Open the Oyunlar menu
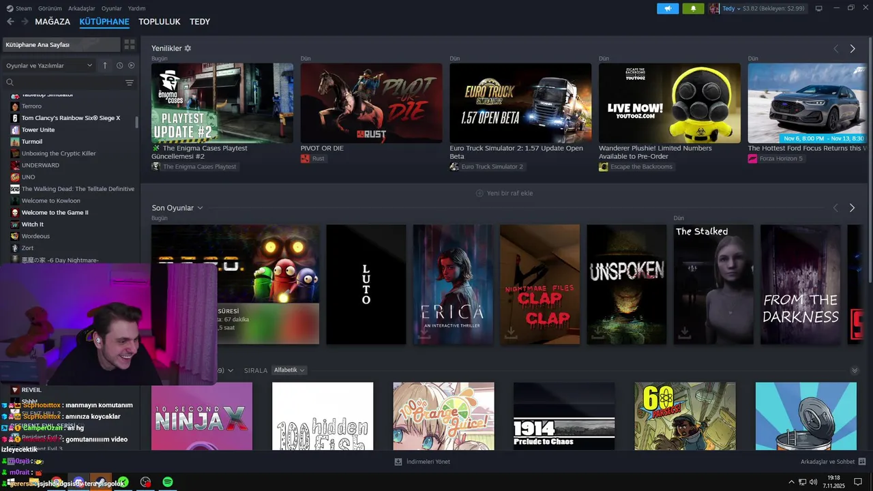The height and width of the screenshot is (491, 873). 111,8
